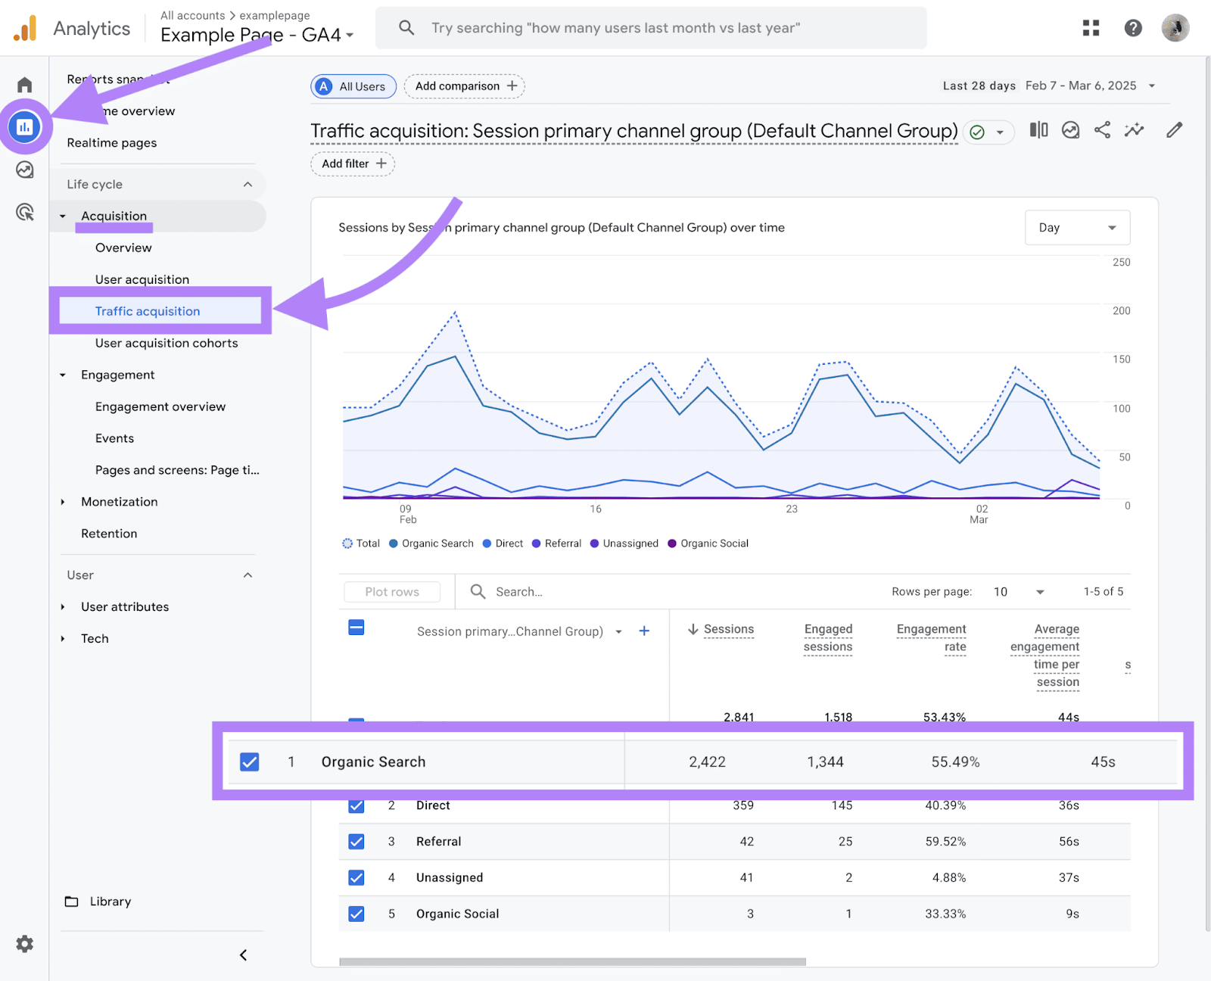1211x981 pixels.
Task: Open Admin settings gear icon
Action: click(24, 944)
